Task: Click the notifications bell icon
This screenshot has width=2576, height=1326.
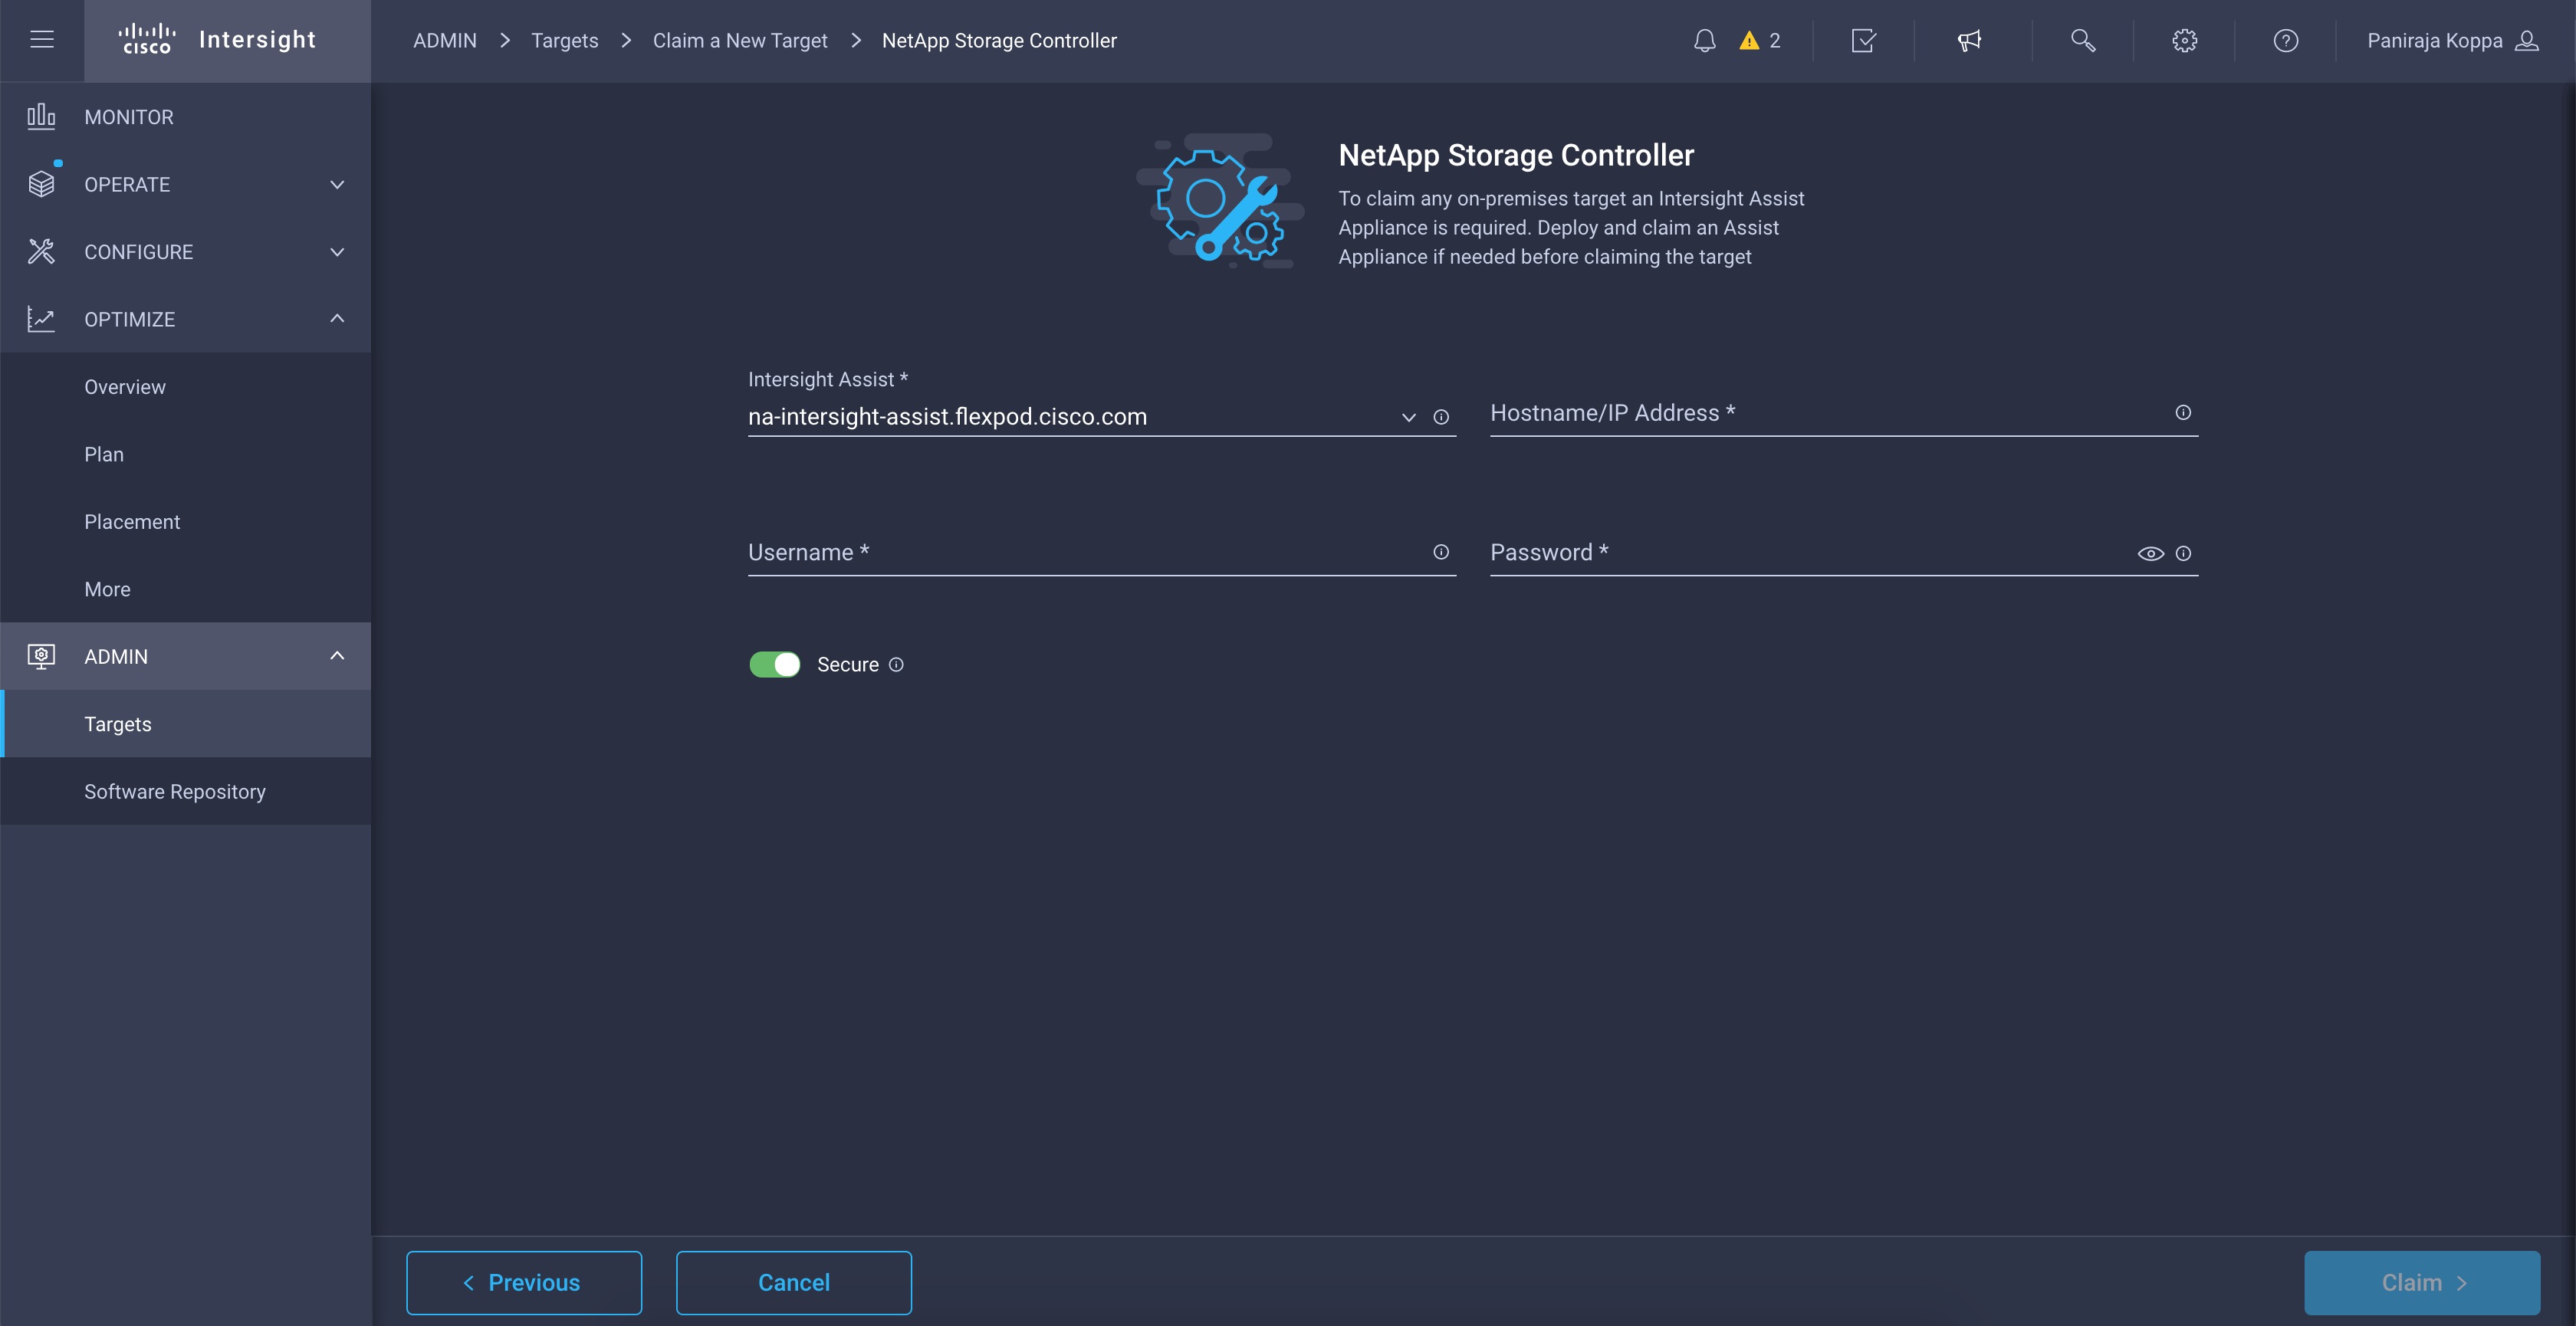Action: pos(1704,41)
